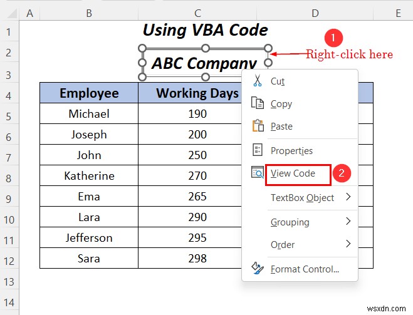Click the Properties sheet icon
413x315 pixels.
(258, 150)
